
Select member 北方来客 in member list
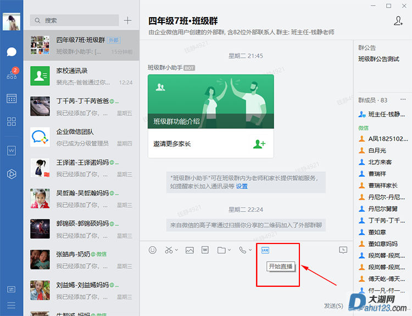[x=375, y=162]
